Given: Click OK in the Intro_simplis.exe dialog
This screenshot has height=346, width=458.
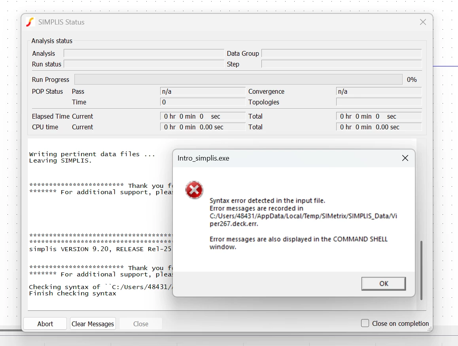Looking at the screenshot, I should [x=384, y=284].
